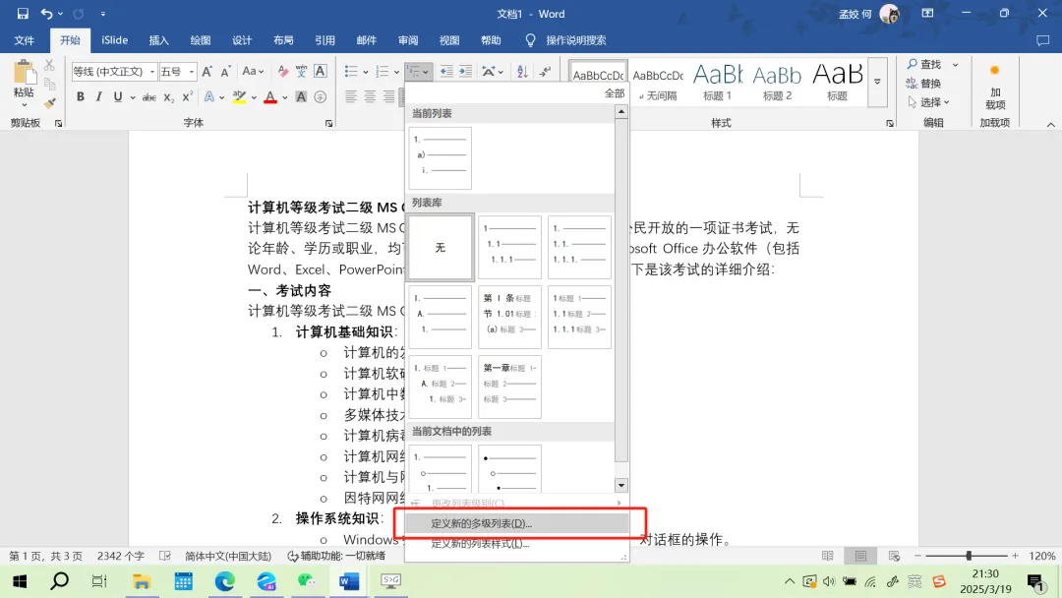Click the decrease indent icon
This screenshot has height=598, width=1062.
(x=446, y=71)
